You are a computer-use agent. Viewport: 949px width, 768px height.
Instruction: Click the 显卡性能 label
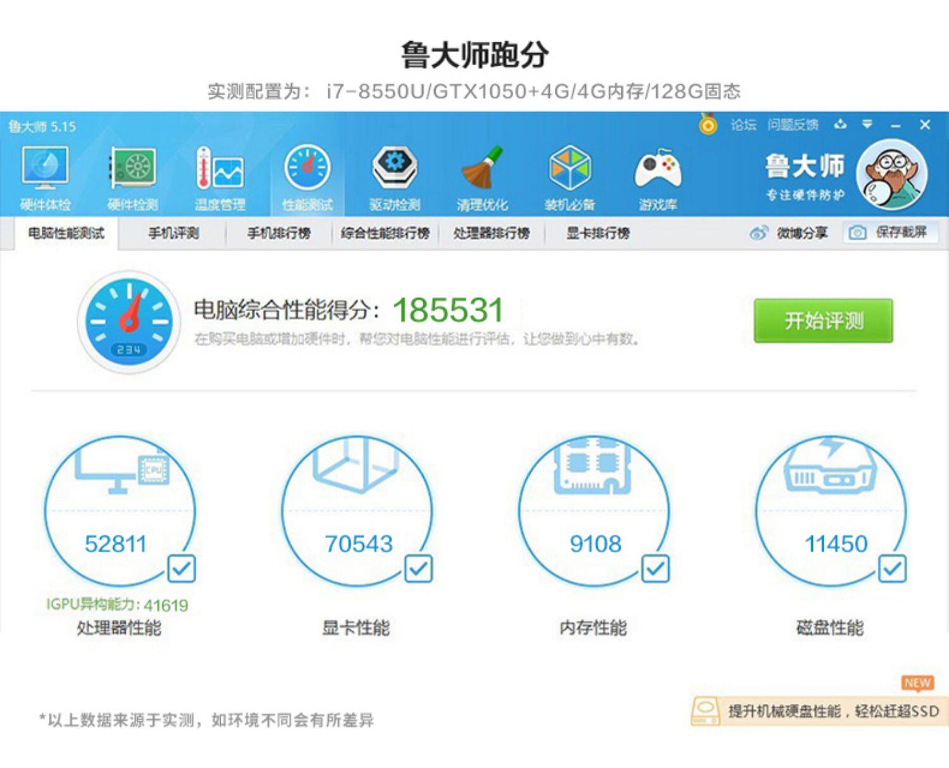coord(356,628)
